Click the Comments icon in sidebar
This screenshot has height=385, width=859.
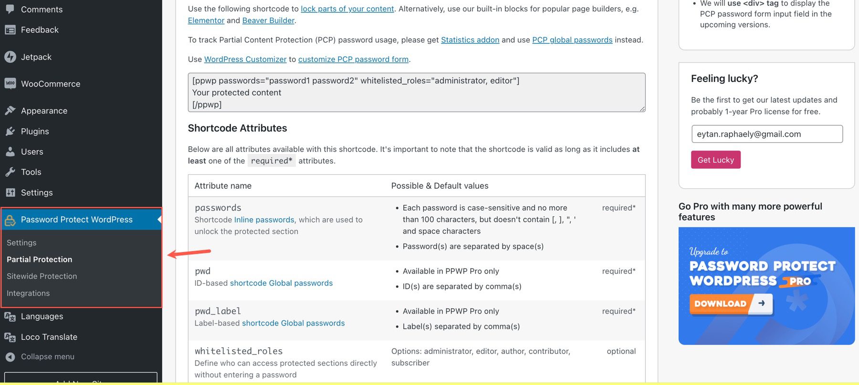point(10,9)
